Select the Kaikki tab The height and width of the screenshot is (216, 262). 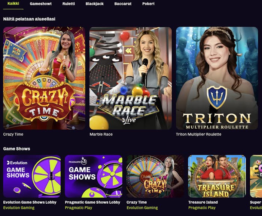coord(13,3)
